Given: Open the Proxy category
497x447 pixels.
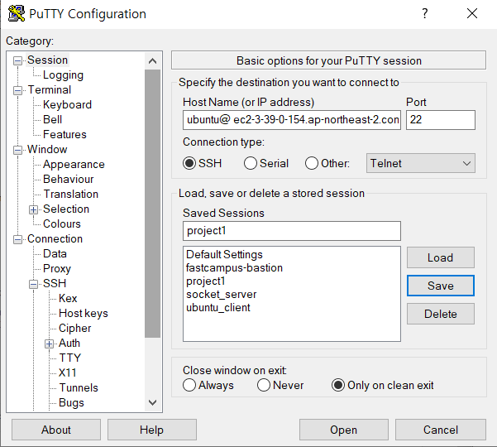Looking at the screenshot, I should 57,269.
